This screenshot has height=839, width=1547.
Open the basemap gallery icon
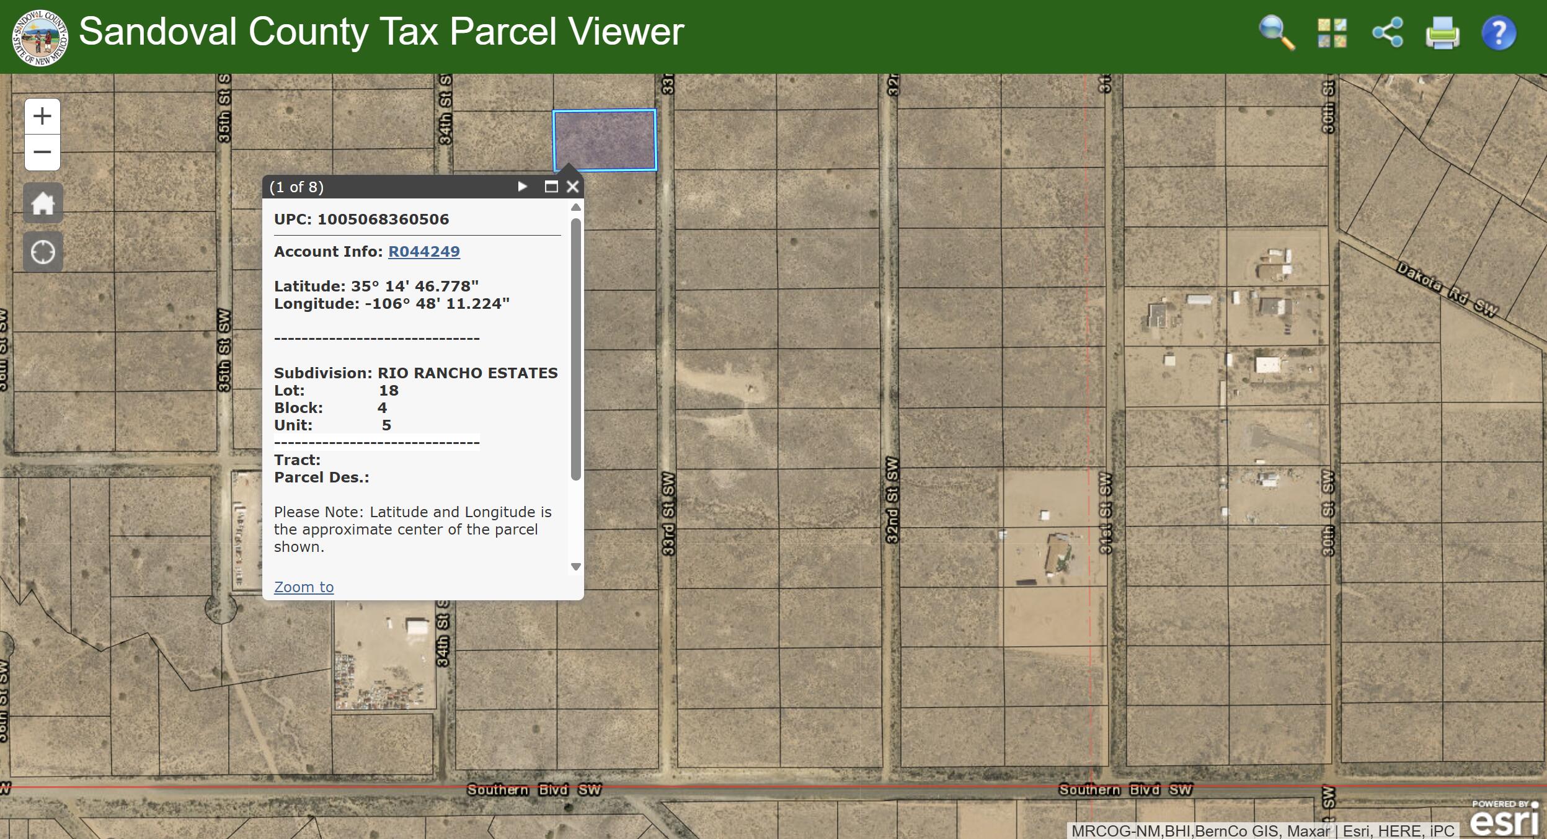[1332, 32]
